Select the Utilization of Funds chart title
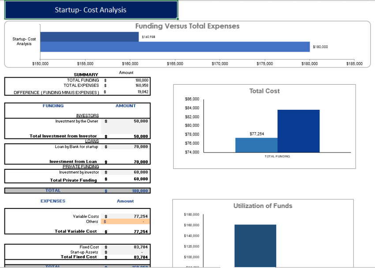Screen dimensions: 375x268 (264, 206)
